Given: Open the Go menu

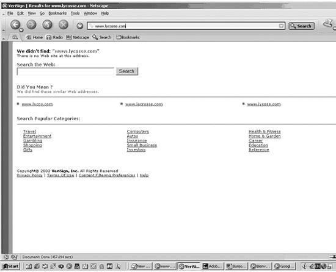Looking at the screenshot, I should 42,13.
